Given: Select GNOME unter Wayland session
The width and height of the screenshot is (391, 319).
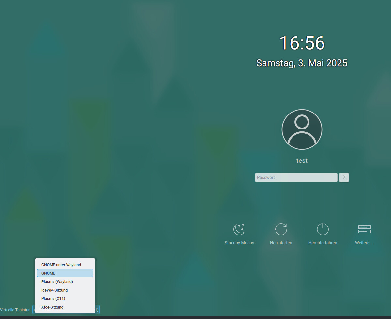Looking at the screenshot, I should click(61, 265).
